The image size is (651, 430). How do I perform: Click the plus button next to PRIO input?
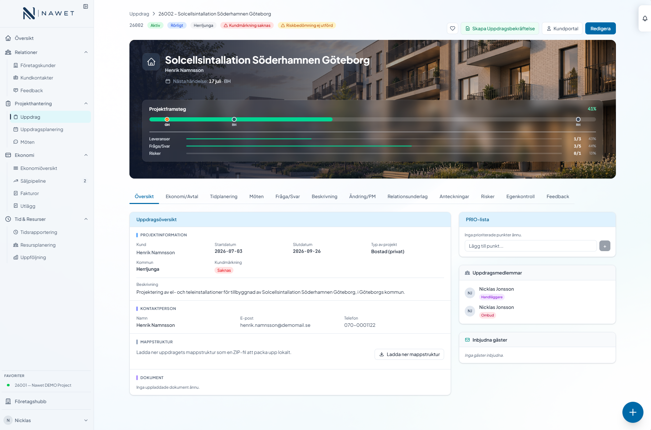click(x=605, y=246)
